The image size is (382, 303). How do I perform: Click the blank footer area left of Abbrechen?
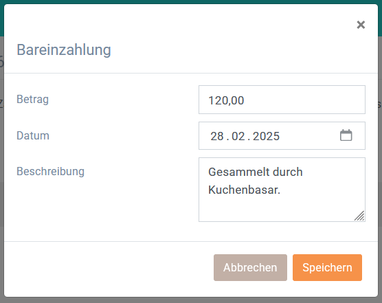point(109,268)
